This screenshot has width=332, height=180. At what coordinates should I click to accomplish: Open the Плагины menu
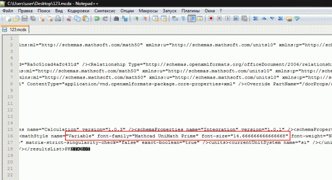[x=190, y=11]
